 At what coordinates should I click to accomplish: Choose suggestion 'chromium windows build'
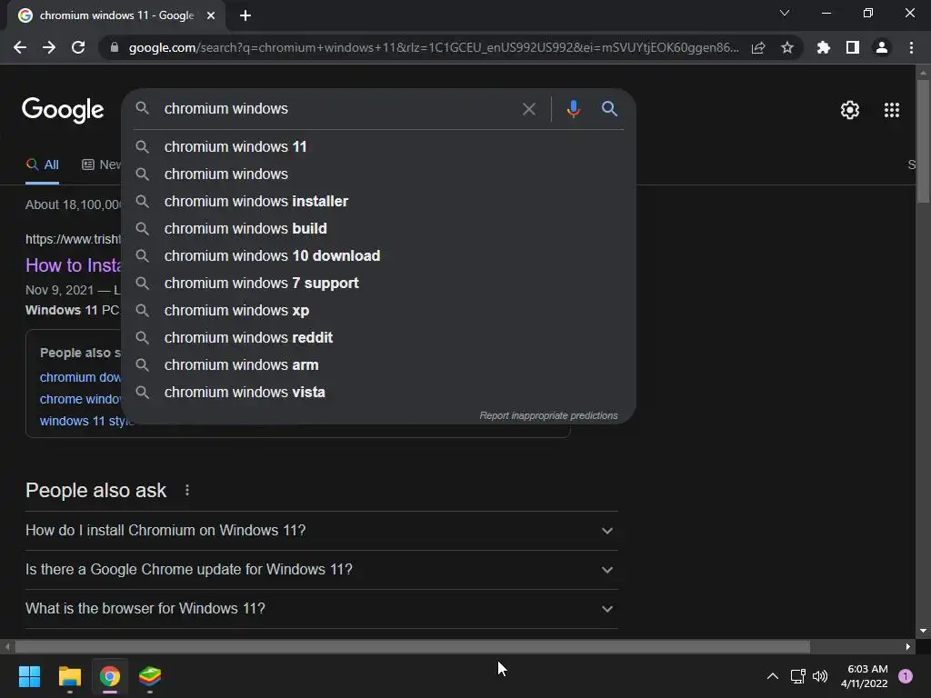tap(378, 228)
